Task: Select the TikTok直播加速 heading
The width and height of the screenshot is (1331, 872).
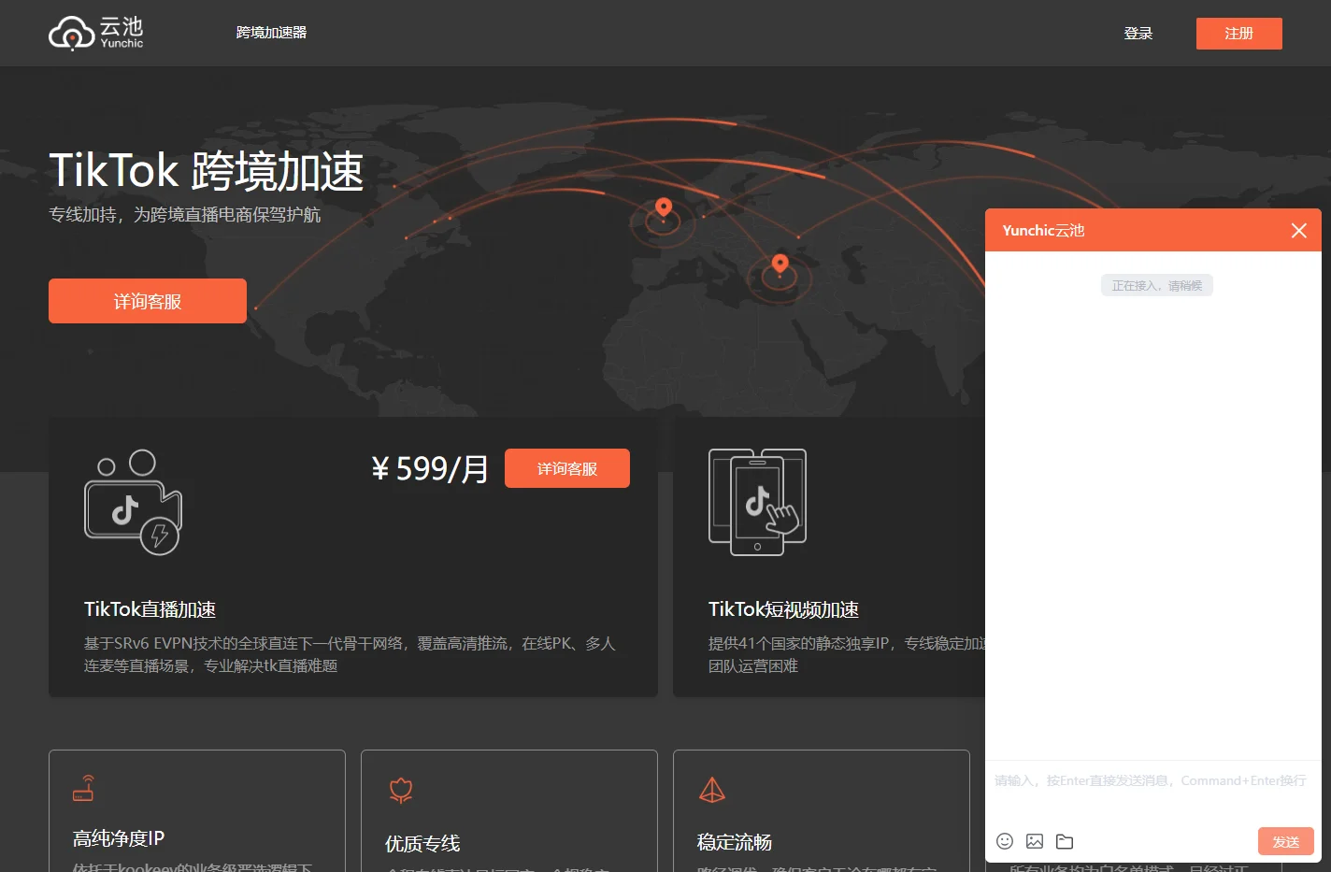Action: (x=150, y=609)
